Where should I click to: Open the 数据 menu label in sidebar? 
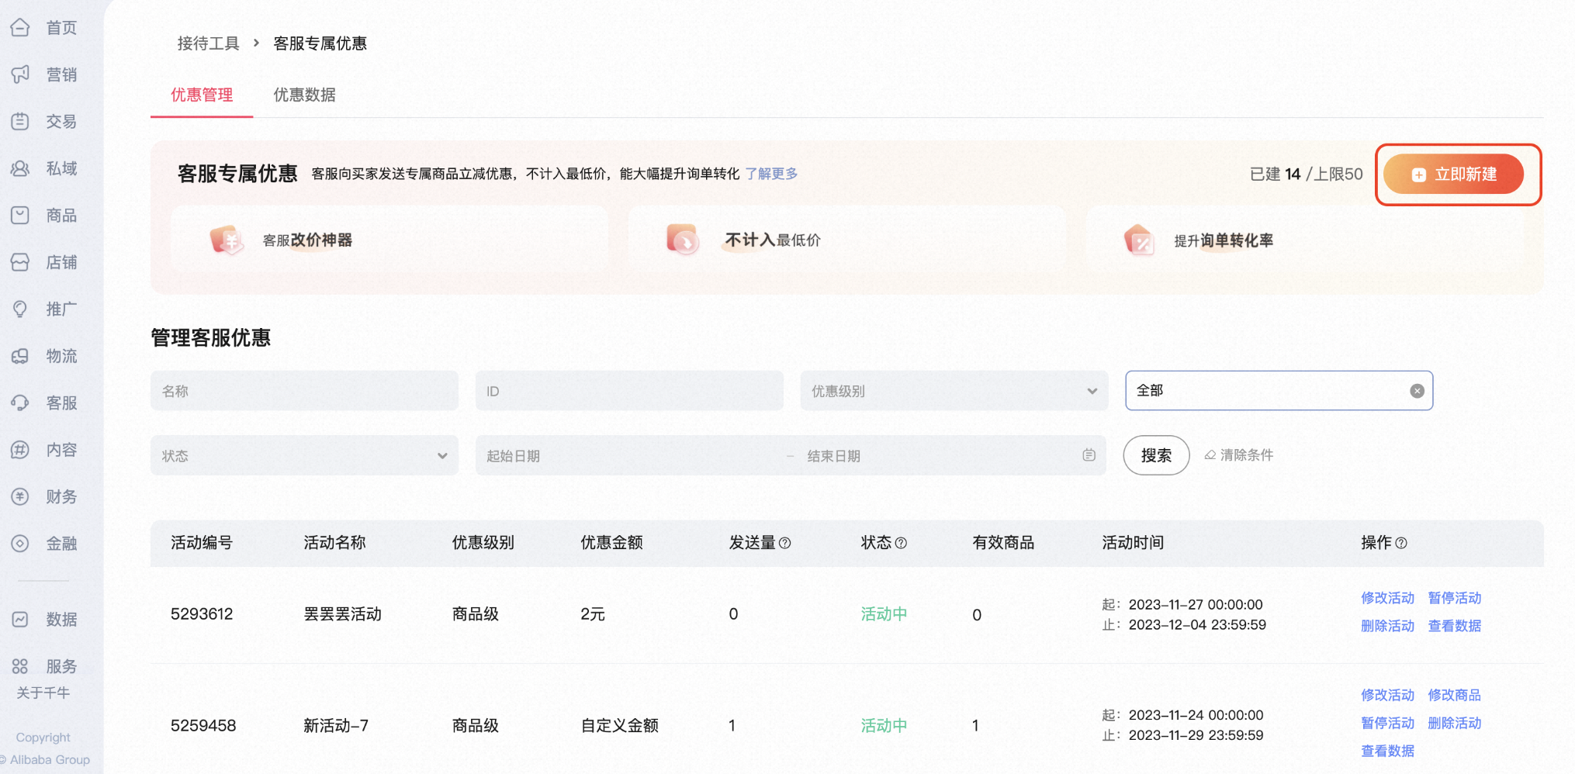coord(61,620)
